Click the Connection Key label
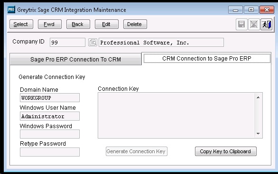 118,89
